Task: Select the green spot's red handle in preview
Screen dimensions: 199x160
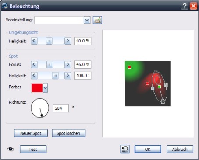Action: [x=129, y=67]
